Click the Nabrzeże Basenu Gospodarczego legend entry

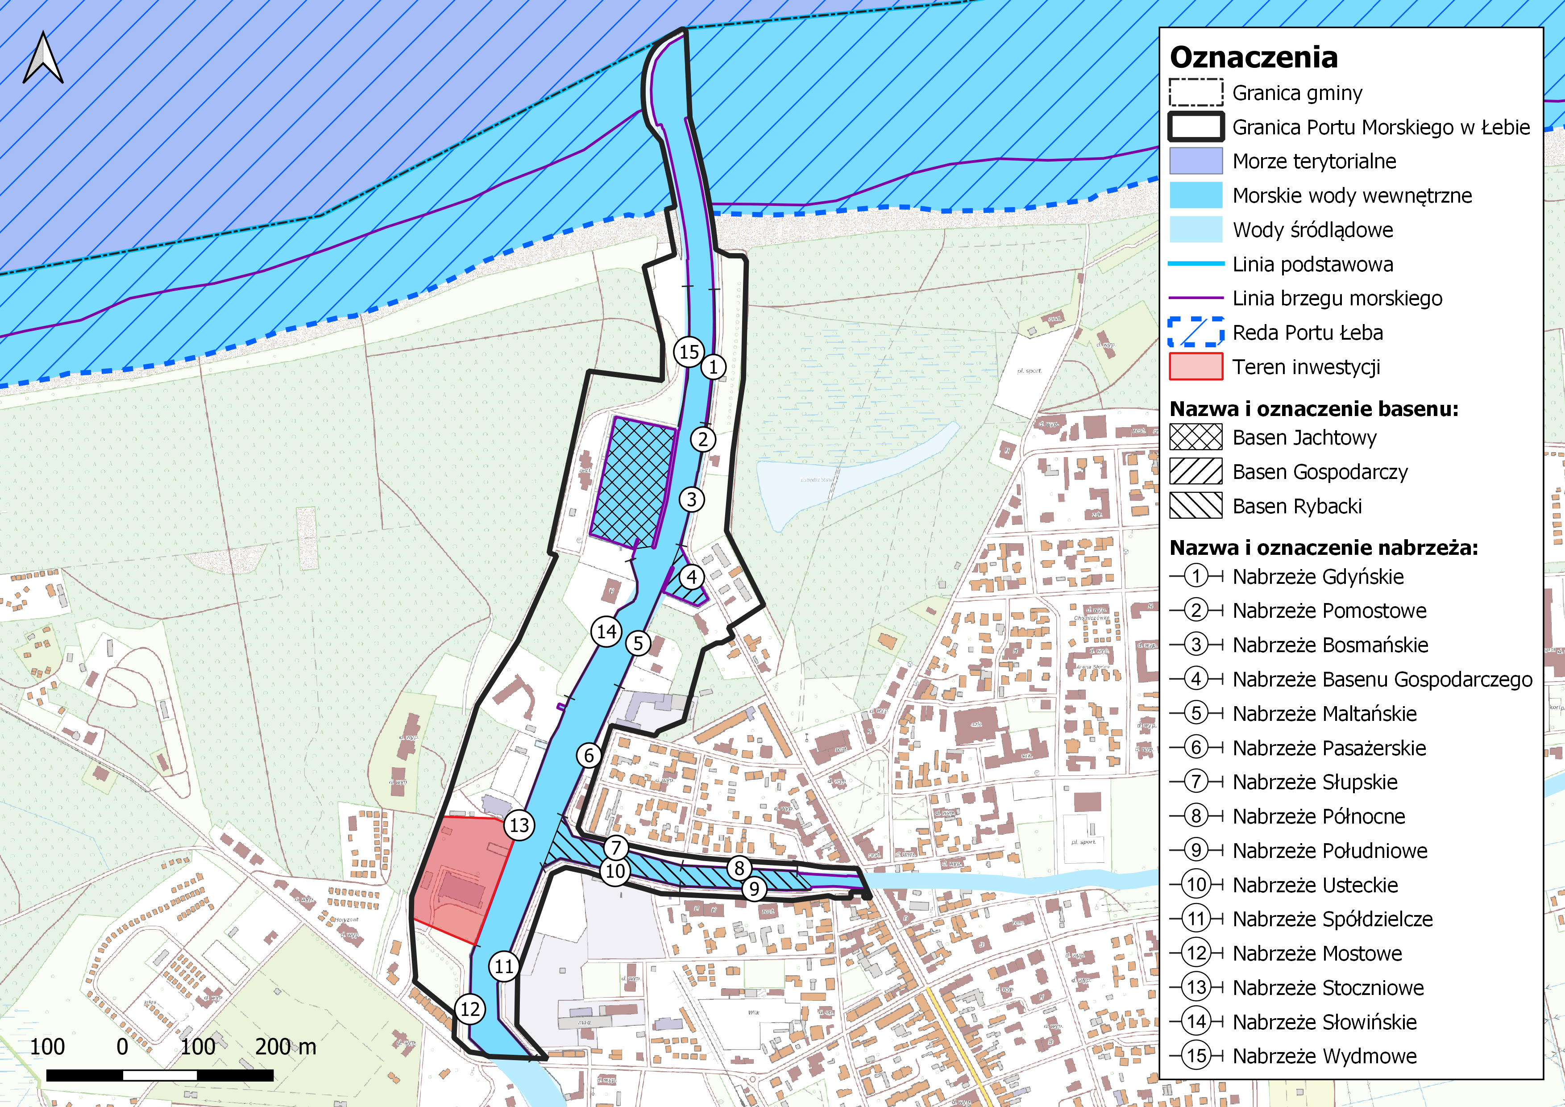pyautogui.click(x=1351, y=679)
